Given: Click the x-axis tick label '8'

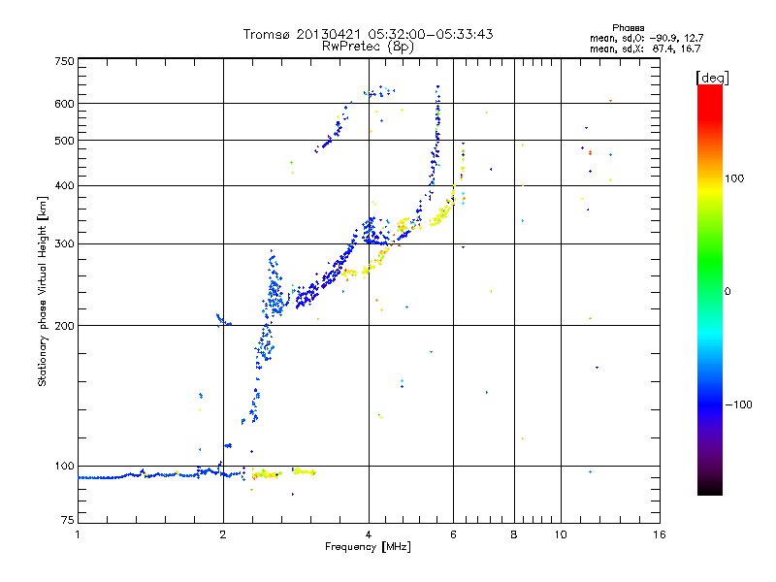Looking at the screenshot, I should click(x=514, y=534).
